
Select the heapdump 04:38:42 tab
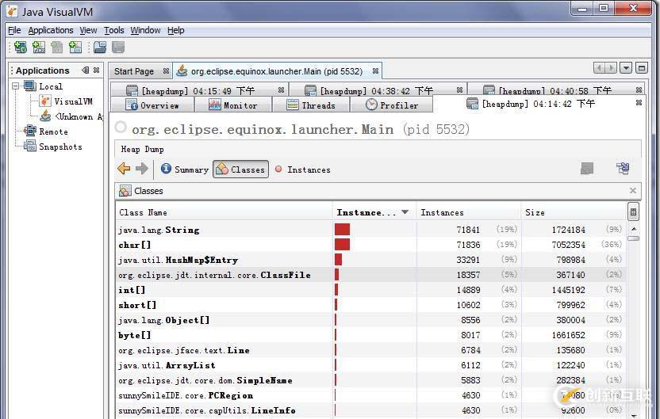tap(377, 90)
